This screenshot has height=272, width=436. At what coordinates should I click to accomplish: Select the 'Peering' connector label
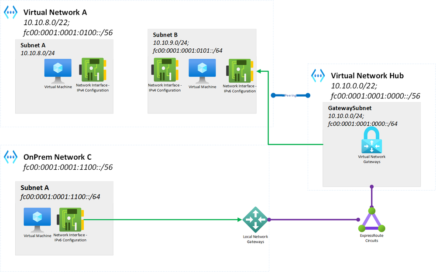[x=291, y=95]
